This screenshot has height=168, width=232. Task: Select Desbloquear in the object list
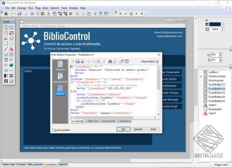point(216,81)
